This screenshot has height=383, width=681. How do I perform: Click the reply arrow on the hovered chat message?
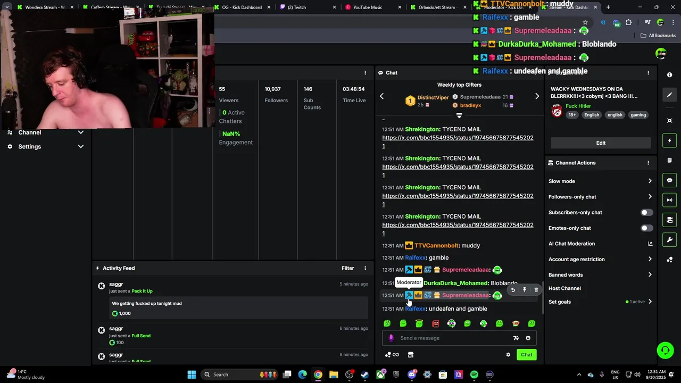pos(513,290)
